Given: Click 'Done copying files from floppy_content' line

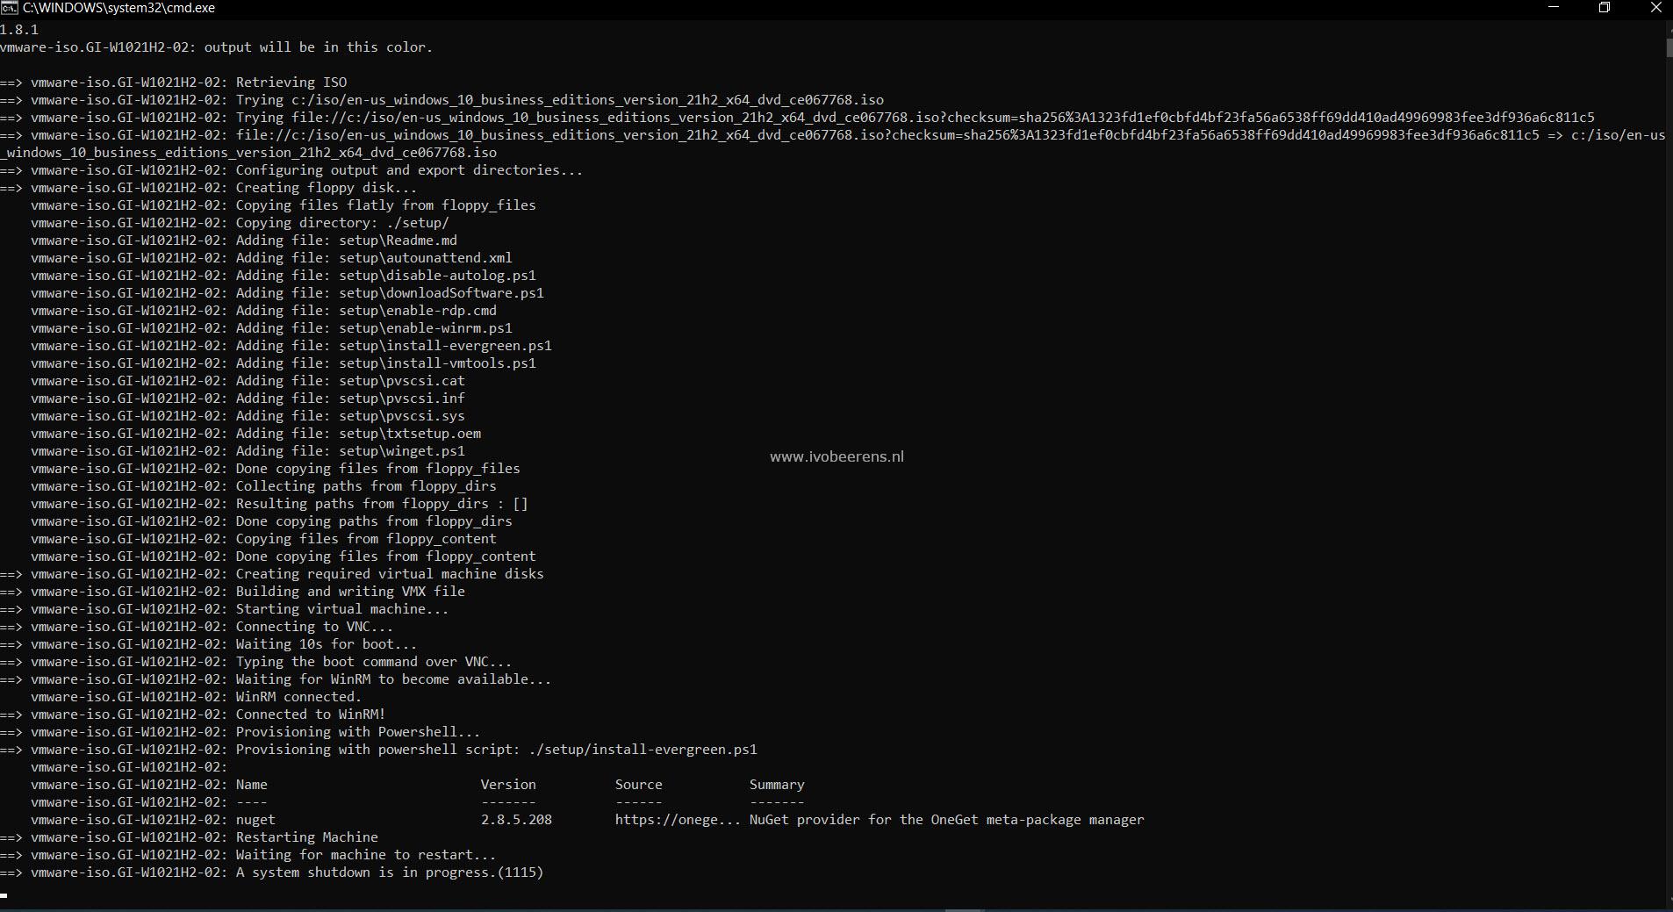Looking at the screenshot, I should [385, 557].
